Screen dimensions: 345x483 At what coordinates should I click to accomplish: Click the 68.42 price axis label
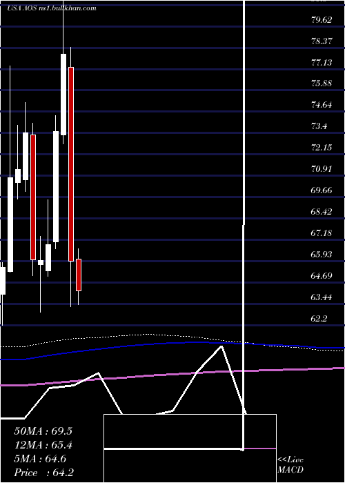[x=322, y=212]
